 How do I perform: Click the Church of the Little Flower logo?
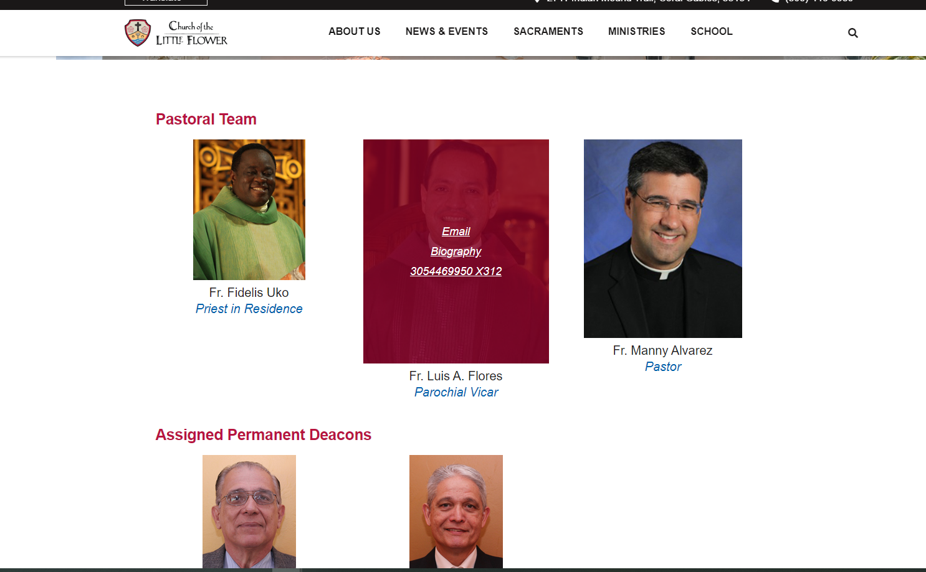[x=176, y=33]
